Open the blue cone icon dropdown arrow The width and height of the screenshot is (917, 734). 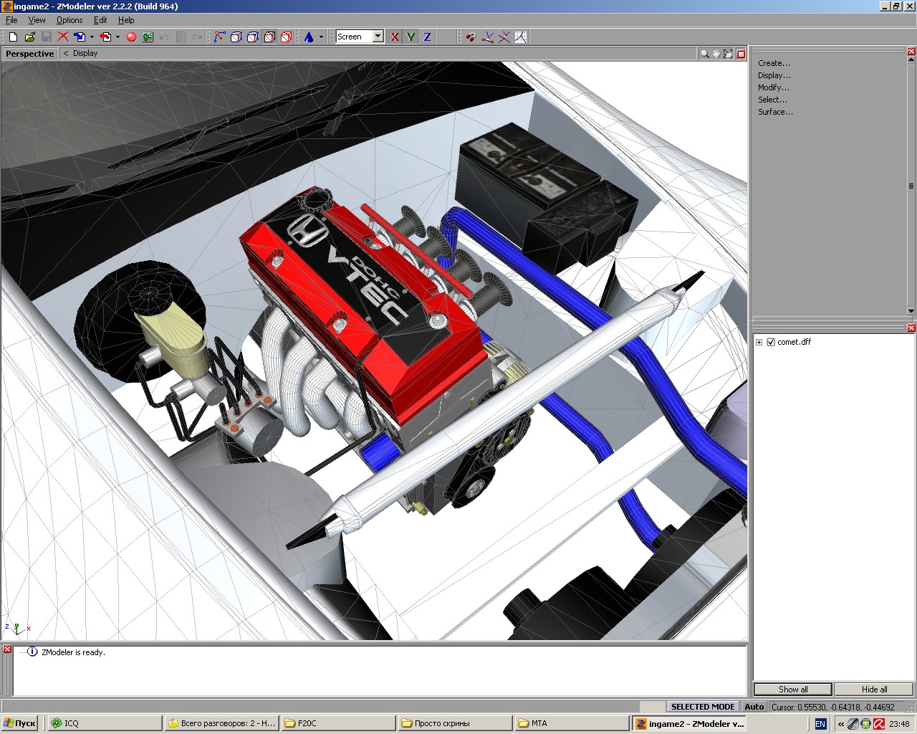click(321, 37)
